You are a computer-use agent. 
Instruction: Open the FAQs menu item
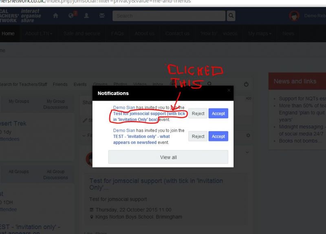point(117,34)
